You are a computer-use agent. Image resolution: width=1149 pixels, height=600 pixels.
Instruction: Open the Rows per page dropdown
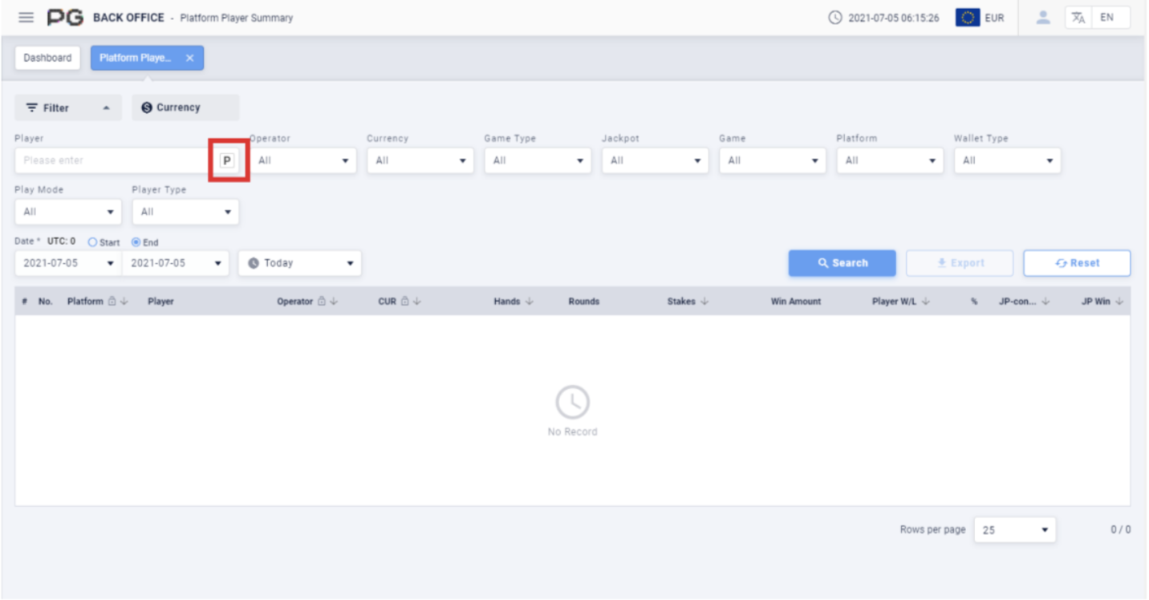pos(1014,530)
